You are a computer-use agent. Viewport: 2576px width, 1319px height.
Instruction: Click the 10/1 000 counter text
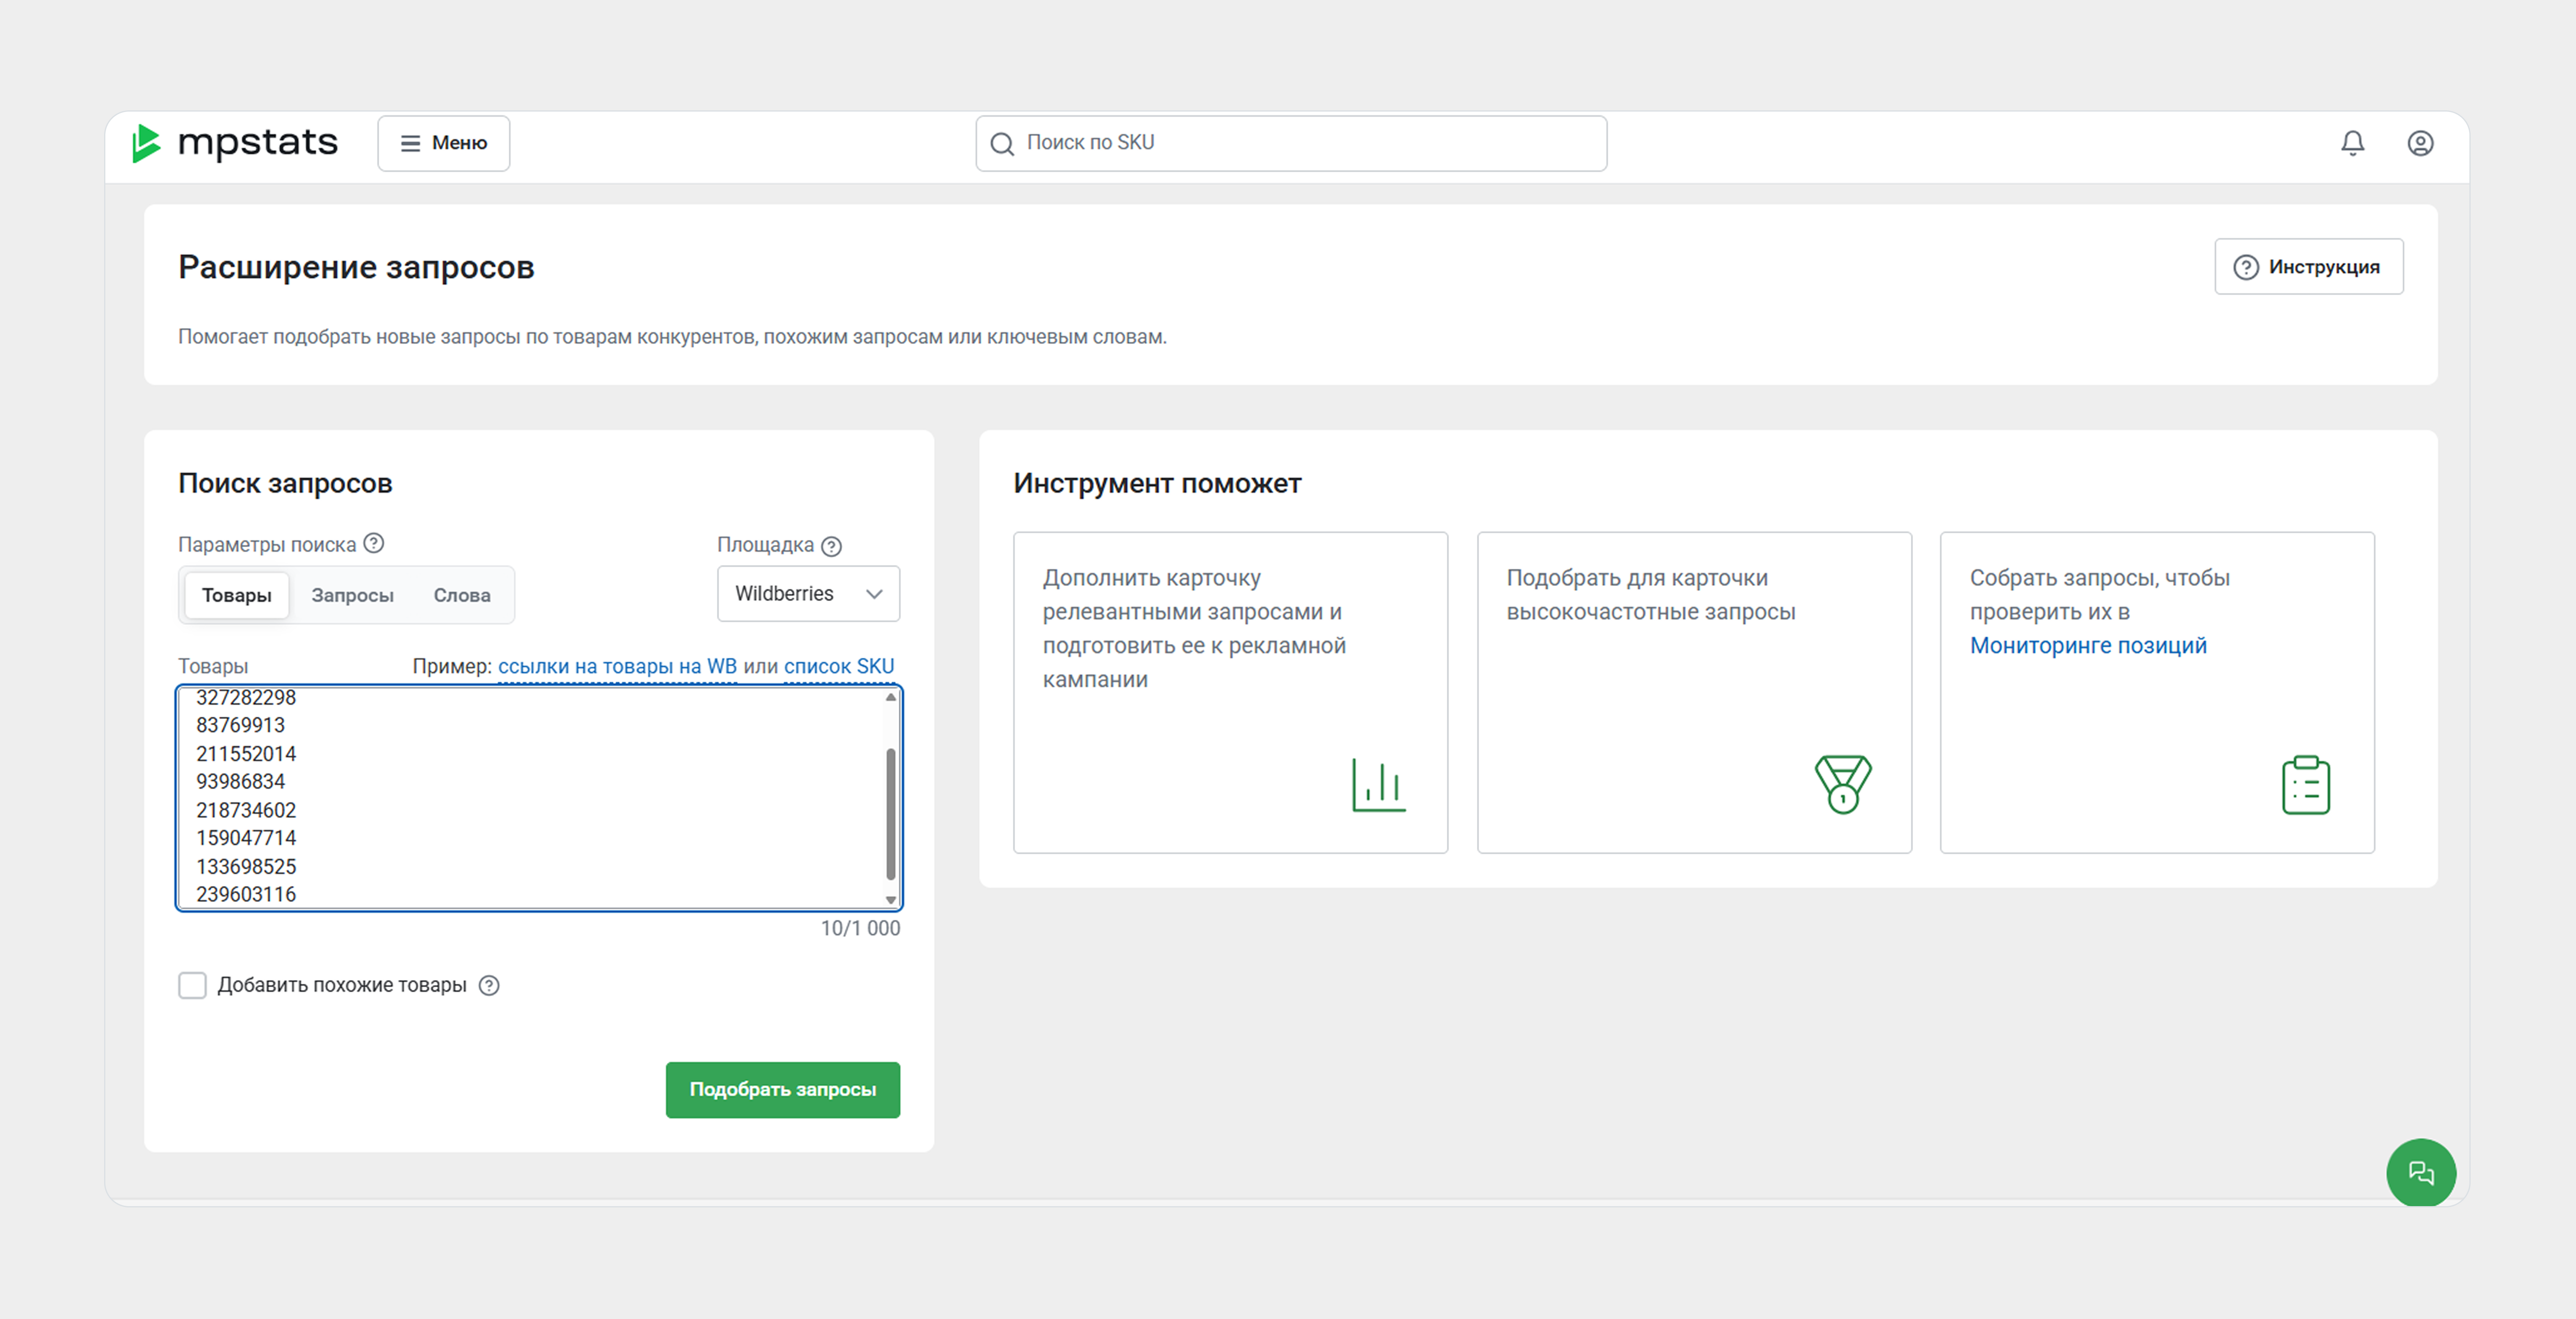click(860, 928)
